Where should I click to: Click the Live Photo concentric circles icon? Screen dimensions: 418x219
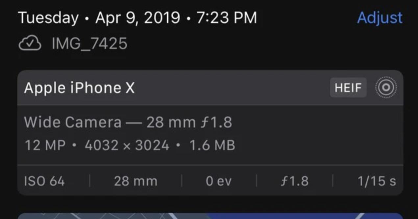point(386,88)
